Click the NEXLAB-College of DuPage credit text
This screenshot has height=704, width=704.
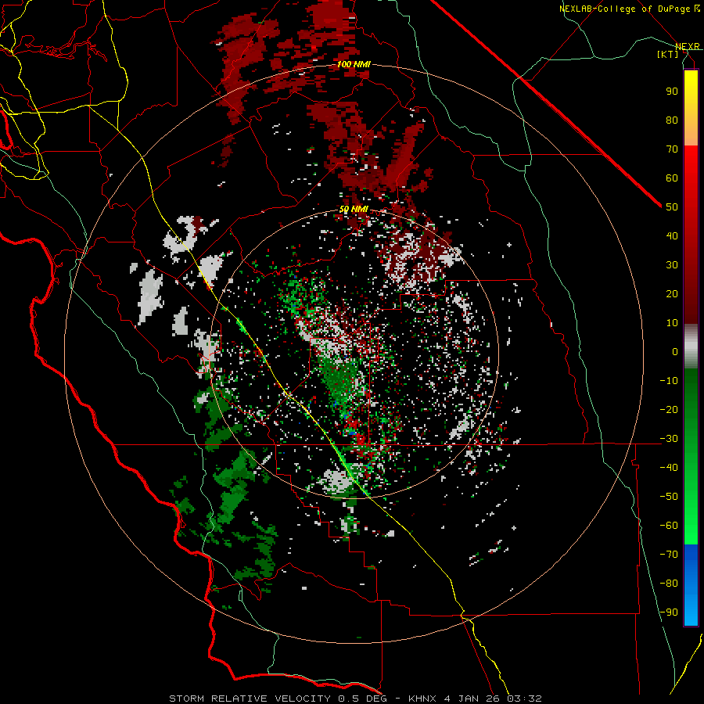[x=627, y=9]
